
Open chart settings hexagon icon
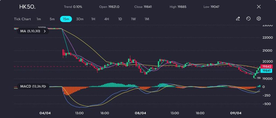click(x=259, y=19)
